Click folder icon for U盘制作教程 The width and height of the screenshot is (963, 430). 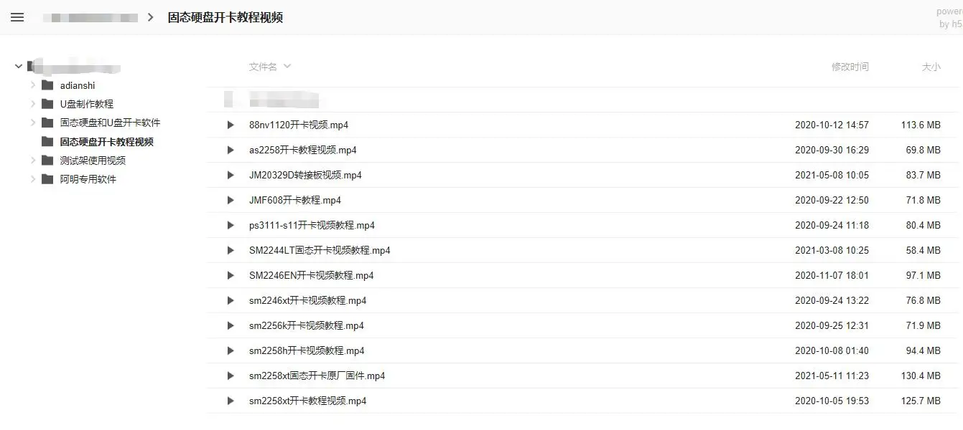point(47,104)
